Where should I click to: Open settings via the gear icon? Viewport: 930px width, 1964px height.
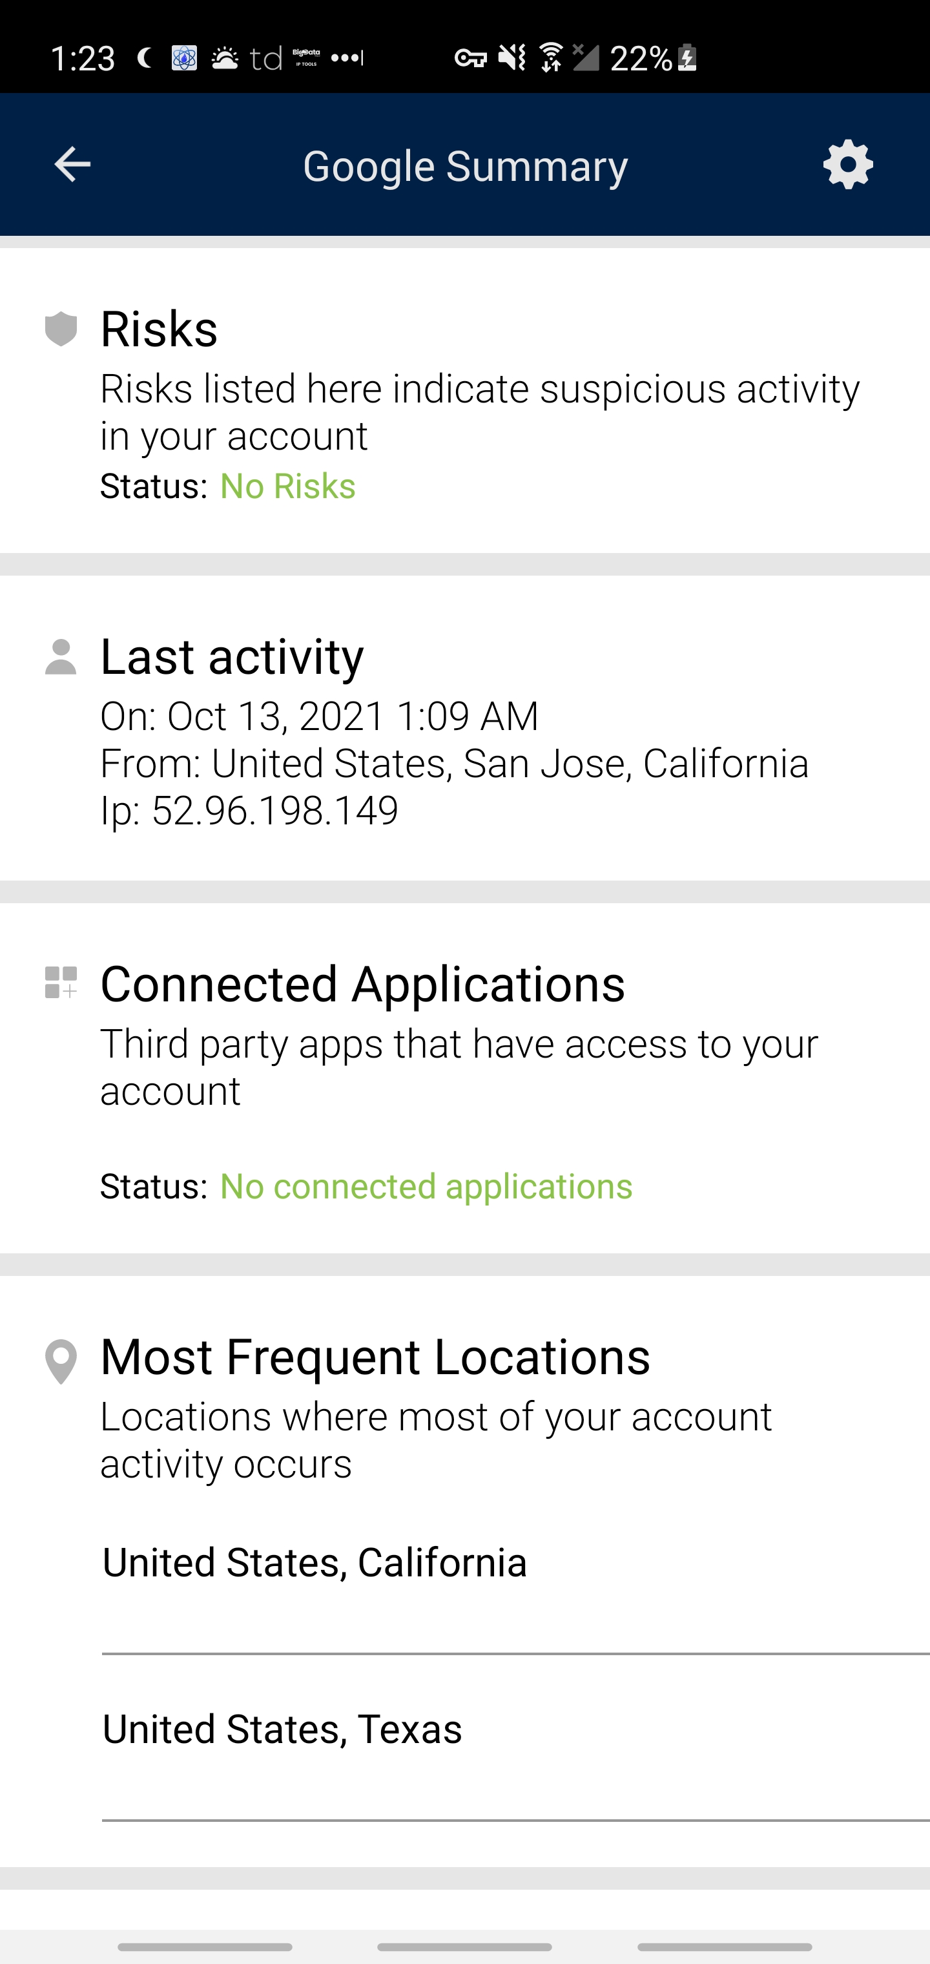848,165
